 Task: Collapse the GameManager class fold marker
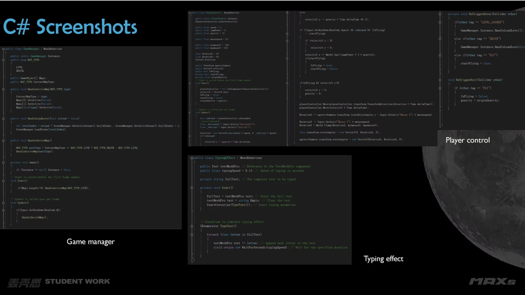coord(3,49)
